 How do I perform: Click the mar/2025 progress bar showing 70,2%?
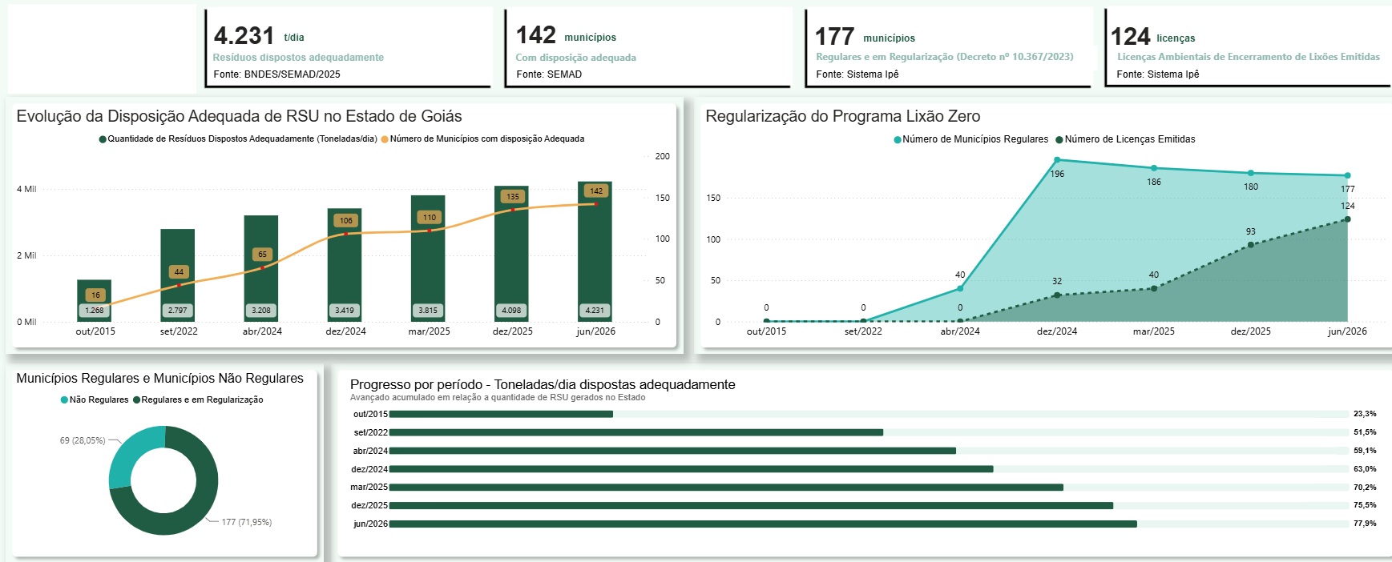[x=726, y=488]
